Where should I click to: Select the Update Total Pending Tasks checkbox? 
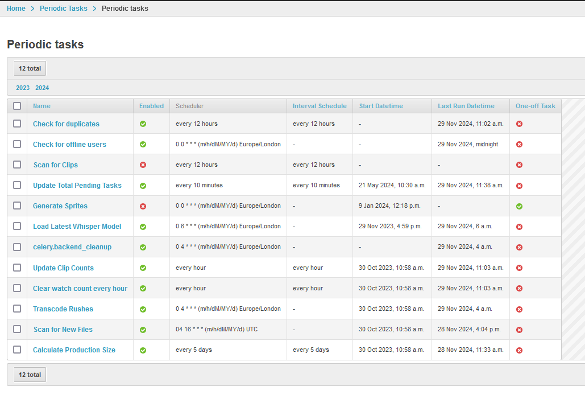point(17,185)
